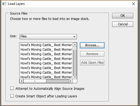
Task: Click the horizontal scroll right arrow
Action: click(71, 81)
